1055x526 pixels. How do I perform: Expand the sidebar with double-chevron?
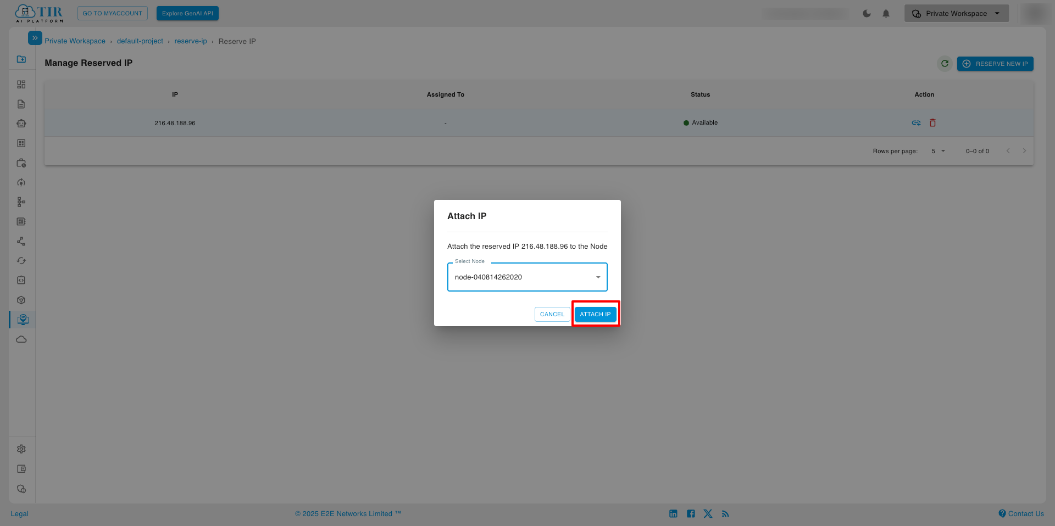(35, 38)
